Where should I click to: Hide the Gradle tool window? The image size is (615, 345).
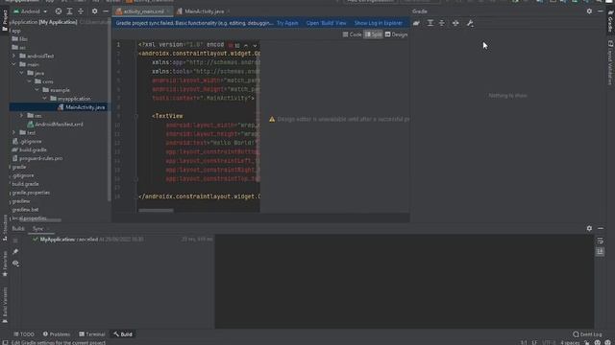click(601, 11)
